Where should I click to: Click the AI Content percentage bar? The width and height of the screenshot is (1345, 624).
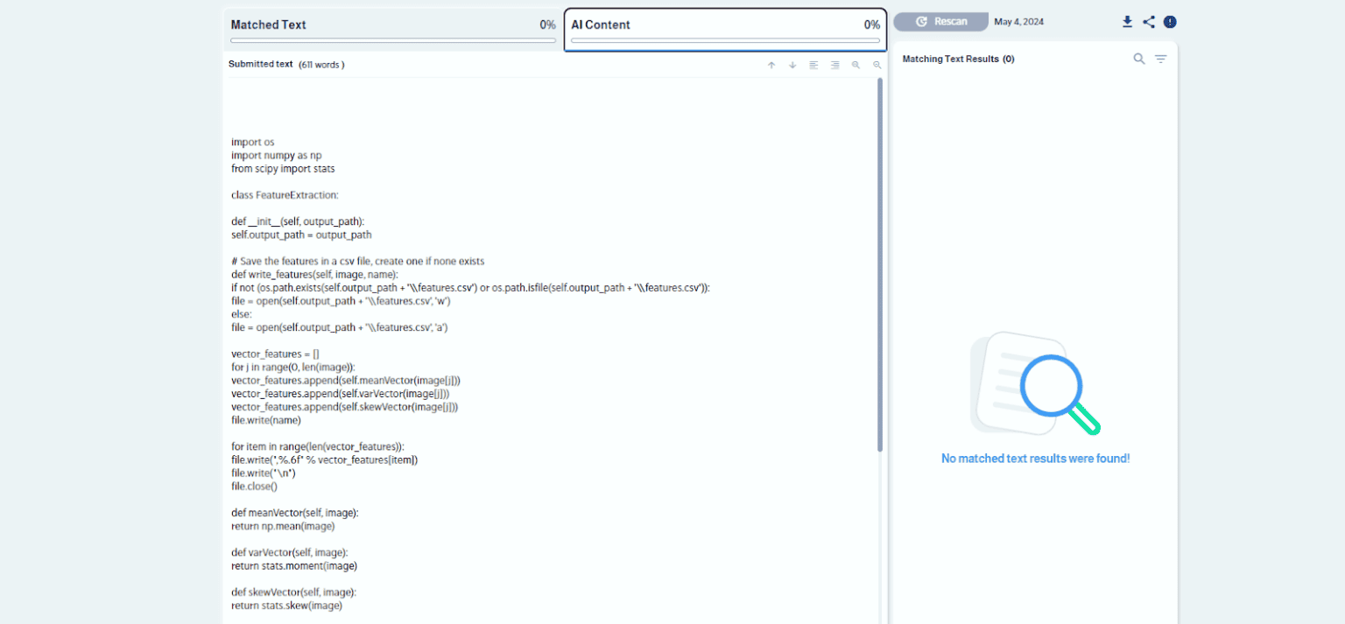pyautogui.click(x=725, y=40)
